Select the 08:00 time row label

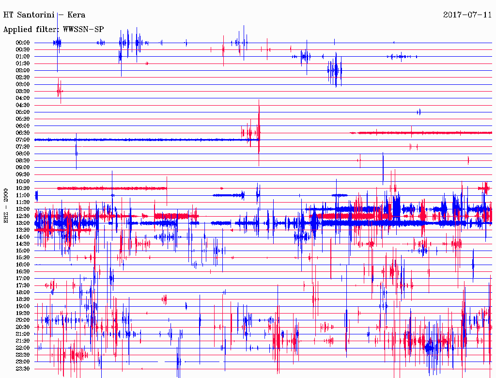23,154
